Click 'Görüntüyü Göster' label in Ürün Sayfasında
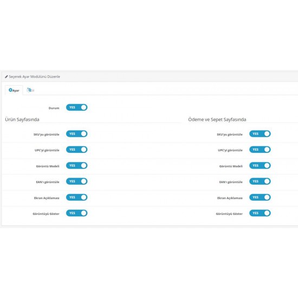Viewport: 298px width, 298px height. [46, 214]
